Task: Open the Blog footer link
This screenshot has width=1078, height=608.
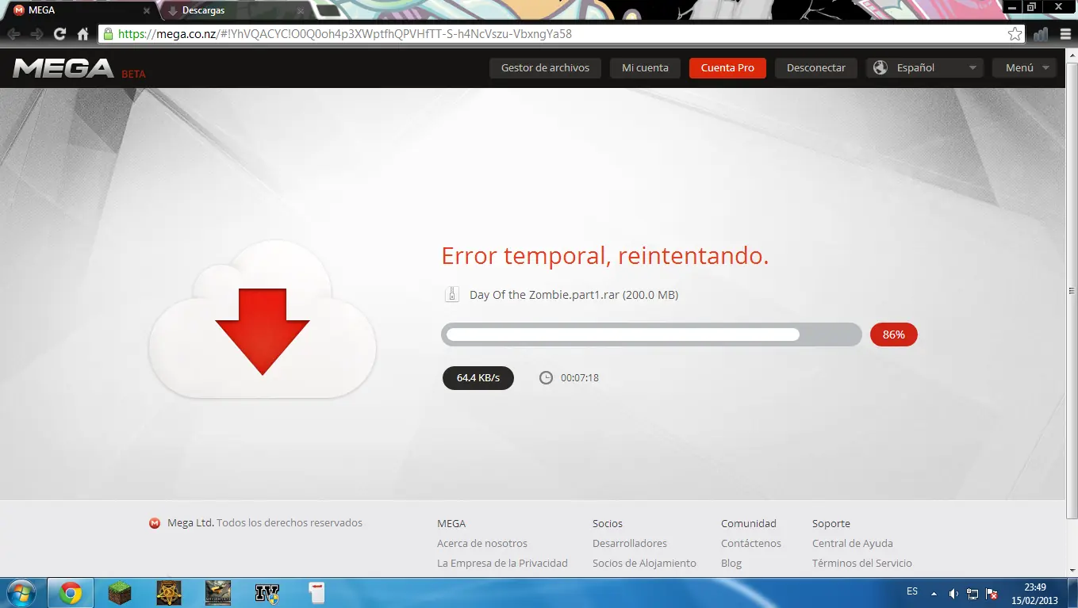Action: (x=731, y=564)
